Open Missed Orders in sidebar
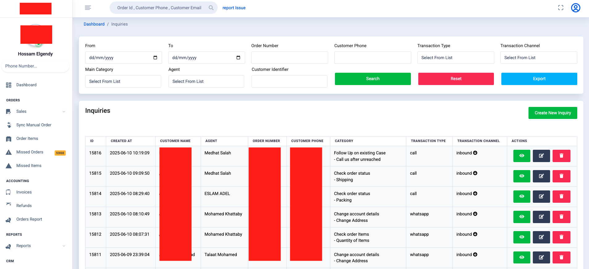Viewport: 589px width, 269px height. 30,152
